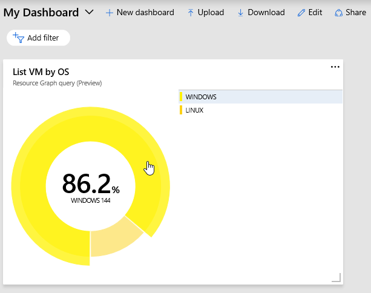Open the tile's three-dot context menu
Screen dimensions: 371x293
335,67
